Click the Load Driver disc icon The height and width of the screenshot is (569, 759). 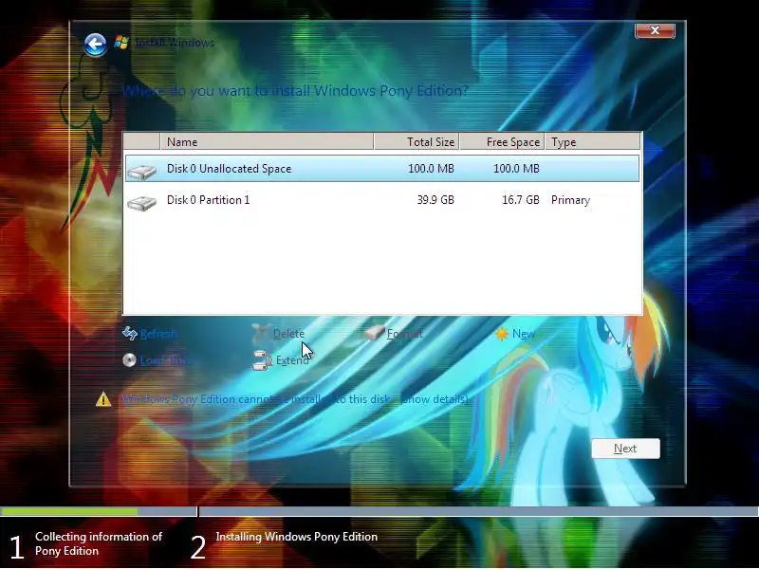click(129, 360)
